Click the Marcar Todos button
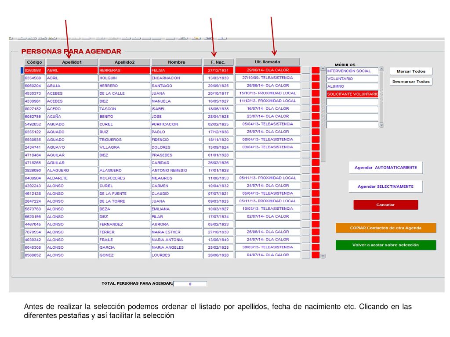 [411, 72]
